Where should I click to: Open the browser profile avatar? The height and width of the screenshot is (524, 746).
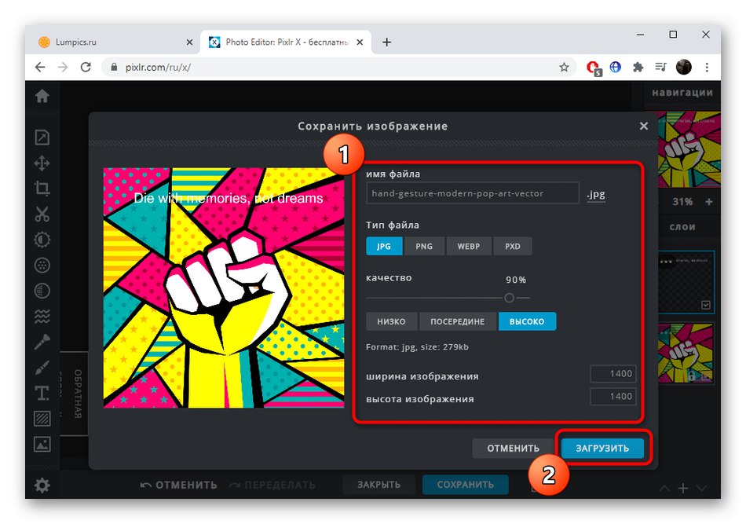[x=684, y=67]
